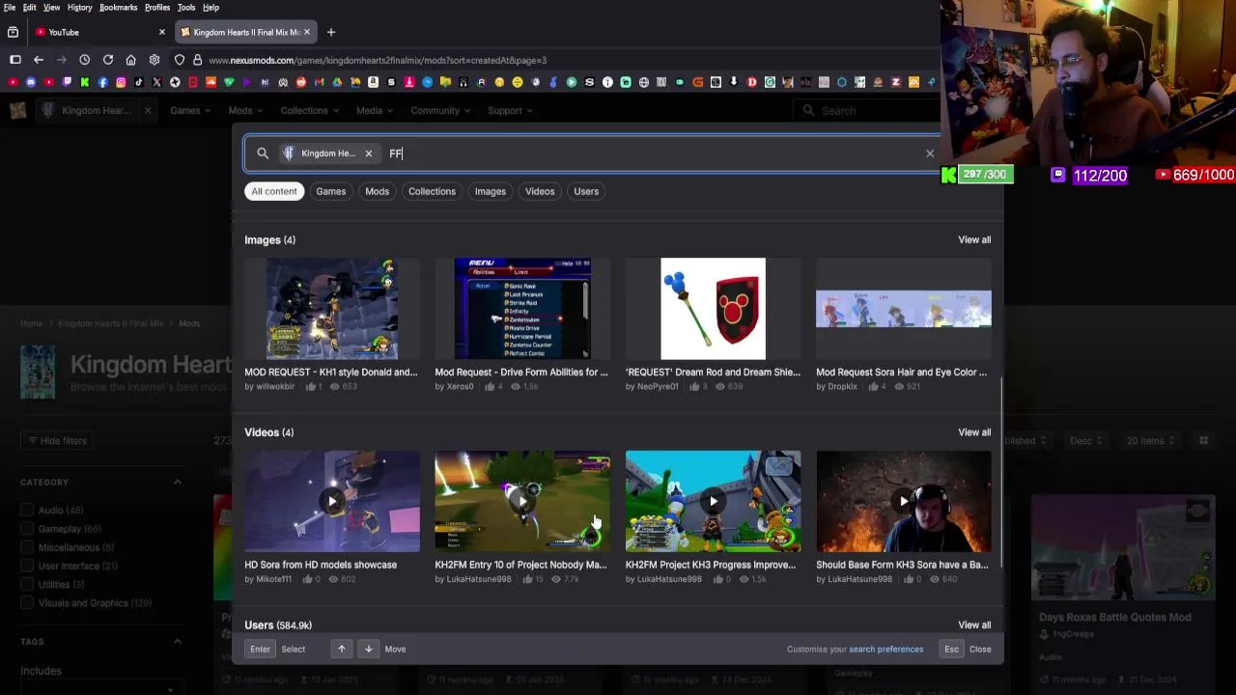Open the Kick bookmark icon
The width and height of the screenshot is (1236, 695).
(x=85, y=82)
